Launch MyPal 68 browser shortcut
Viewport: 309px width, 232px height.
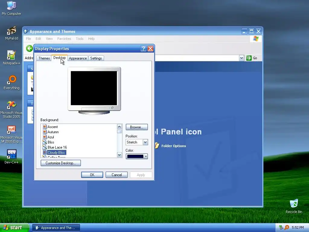point(11,33)
